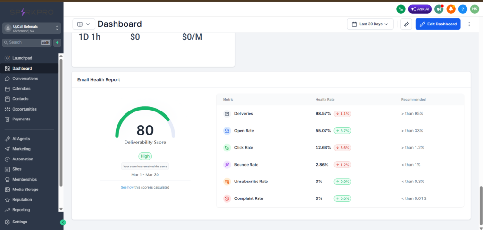Click the green phone dialer icon

click(x=401, y=9)
